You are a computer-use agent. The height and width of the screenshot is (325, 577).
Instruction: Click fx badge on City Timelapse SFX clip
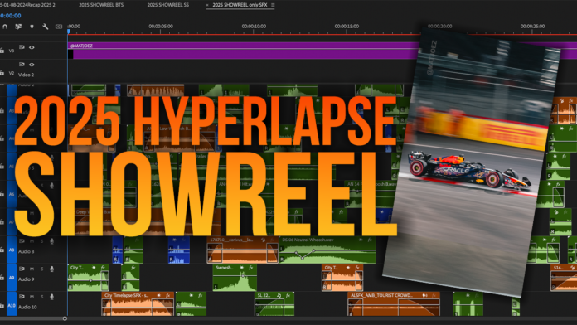(x=167, y=295)
